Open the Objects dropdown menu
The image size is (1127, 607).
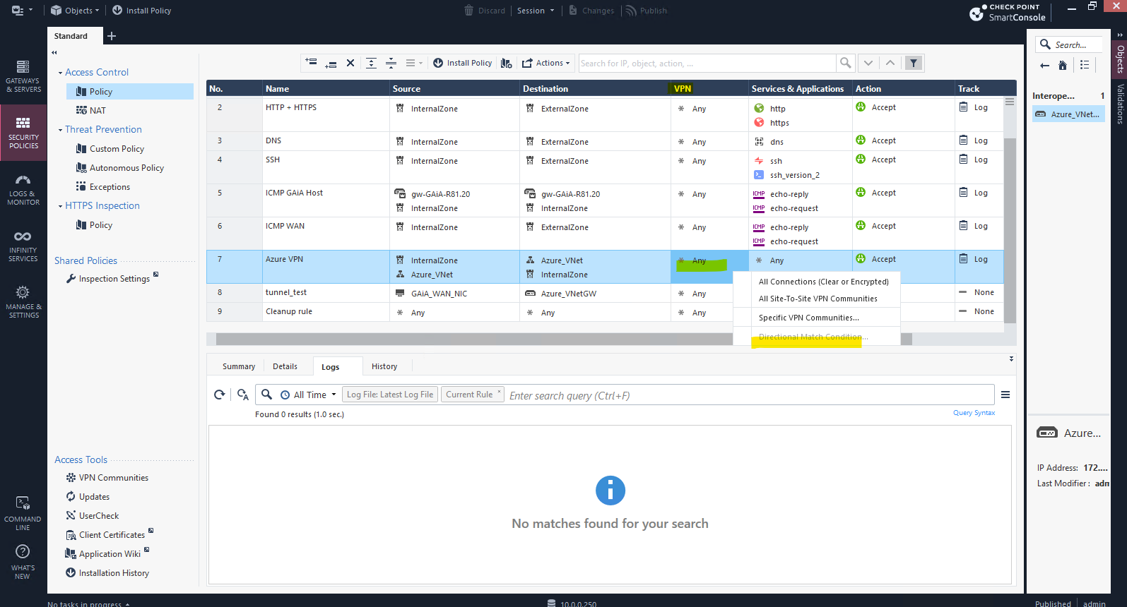point(75,11)
